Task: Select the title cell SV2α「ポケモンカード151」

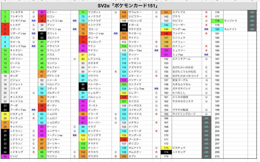Action: (129, 6)
